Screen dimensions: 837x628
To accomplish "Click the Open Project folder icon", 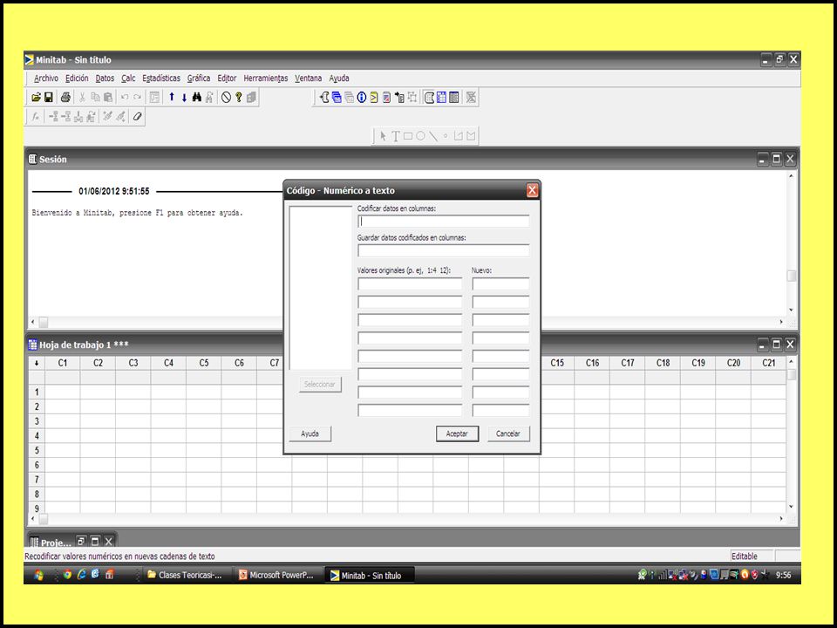I will pos(37,97).
